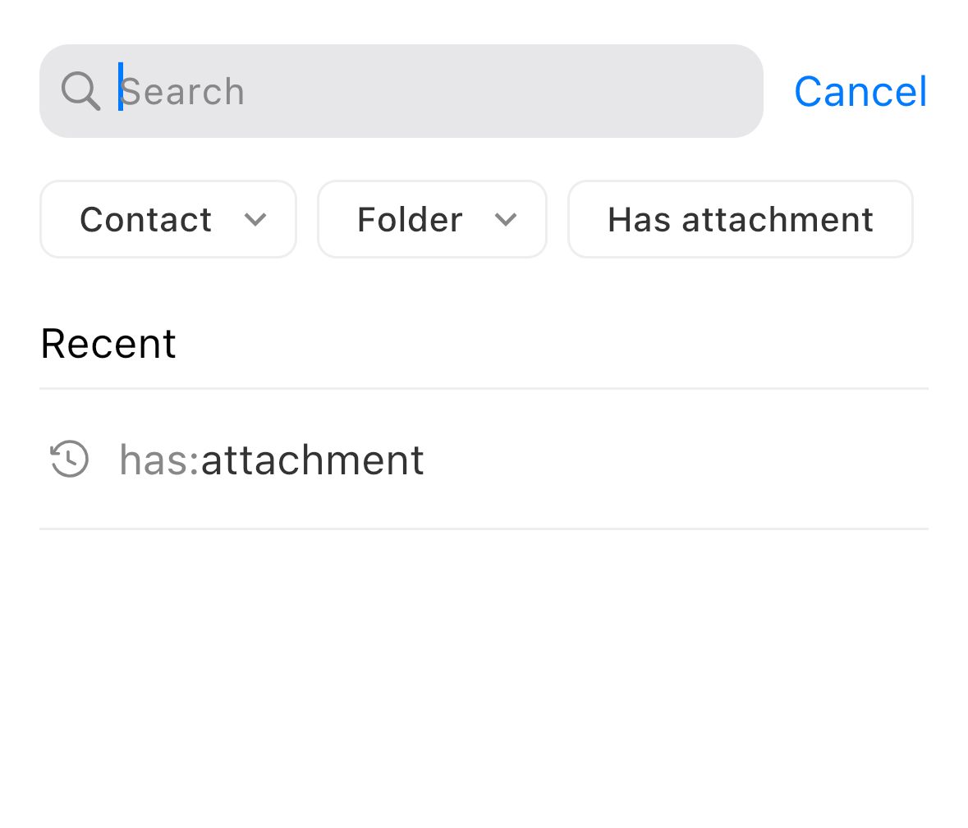Open the Contact filter dropdown
This screenshot has height=828, width=968.
[167, 219]
